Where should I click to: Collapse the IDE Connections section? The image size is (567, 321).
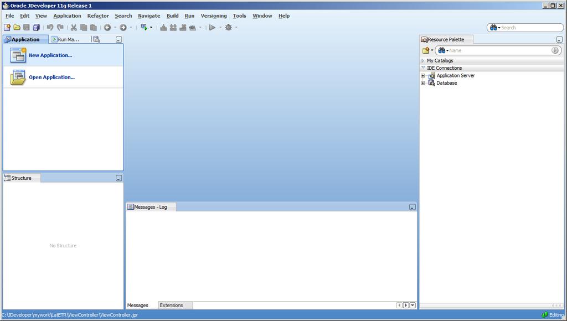pos(423,68)
